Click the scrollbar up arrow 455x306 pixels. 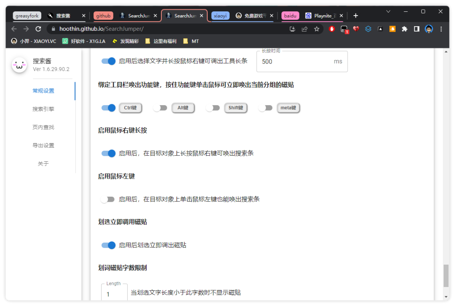pos(446,51)
